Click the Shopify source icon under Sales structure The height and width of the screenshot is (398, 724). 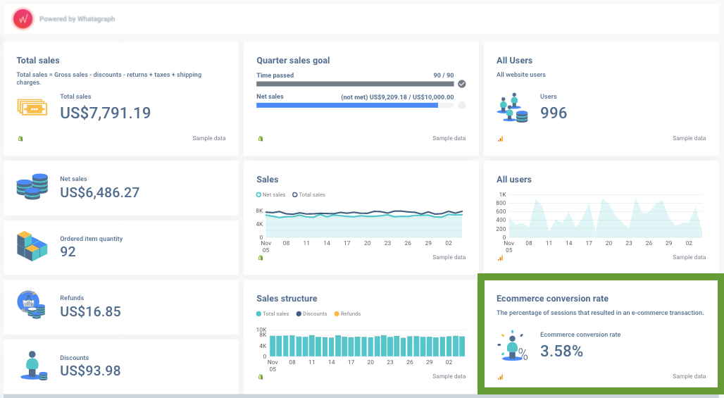tap(261, 377)
